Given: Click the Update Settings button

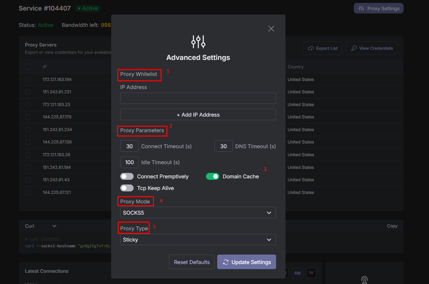Looking at the screenshot, I should click(x=247, y=262).
